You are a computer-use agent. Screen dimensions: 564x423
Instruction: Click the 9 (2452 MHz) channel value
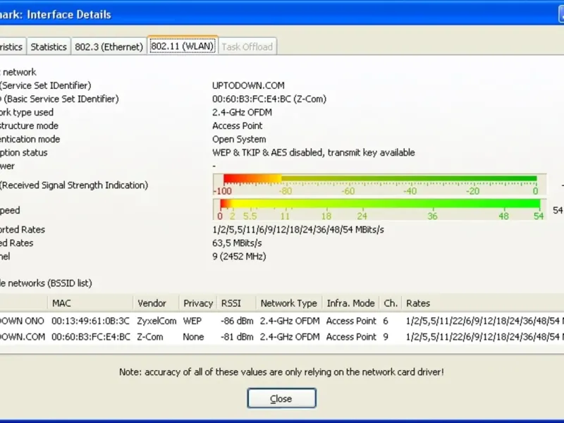point(239,257)
